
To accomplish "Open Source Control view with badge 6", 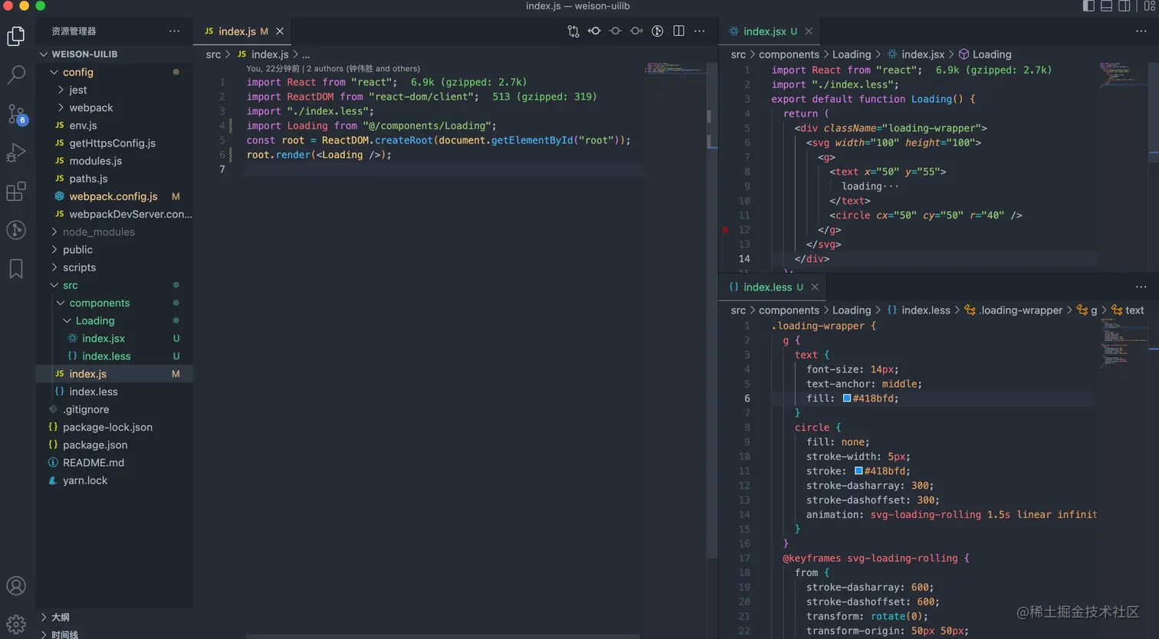I will pyautogui.click(x=16, y=114).
